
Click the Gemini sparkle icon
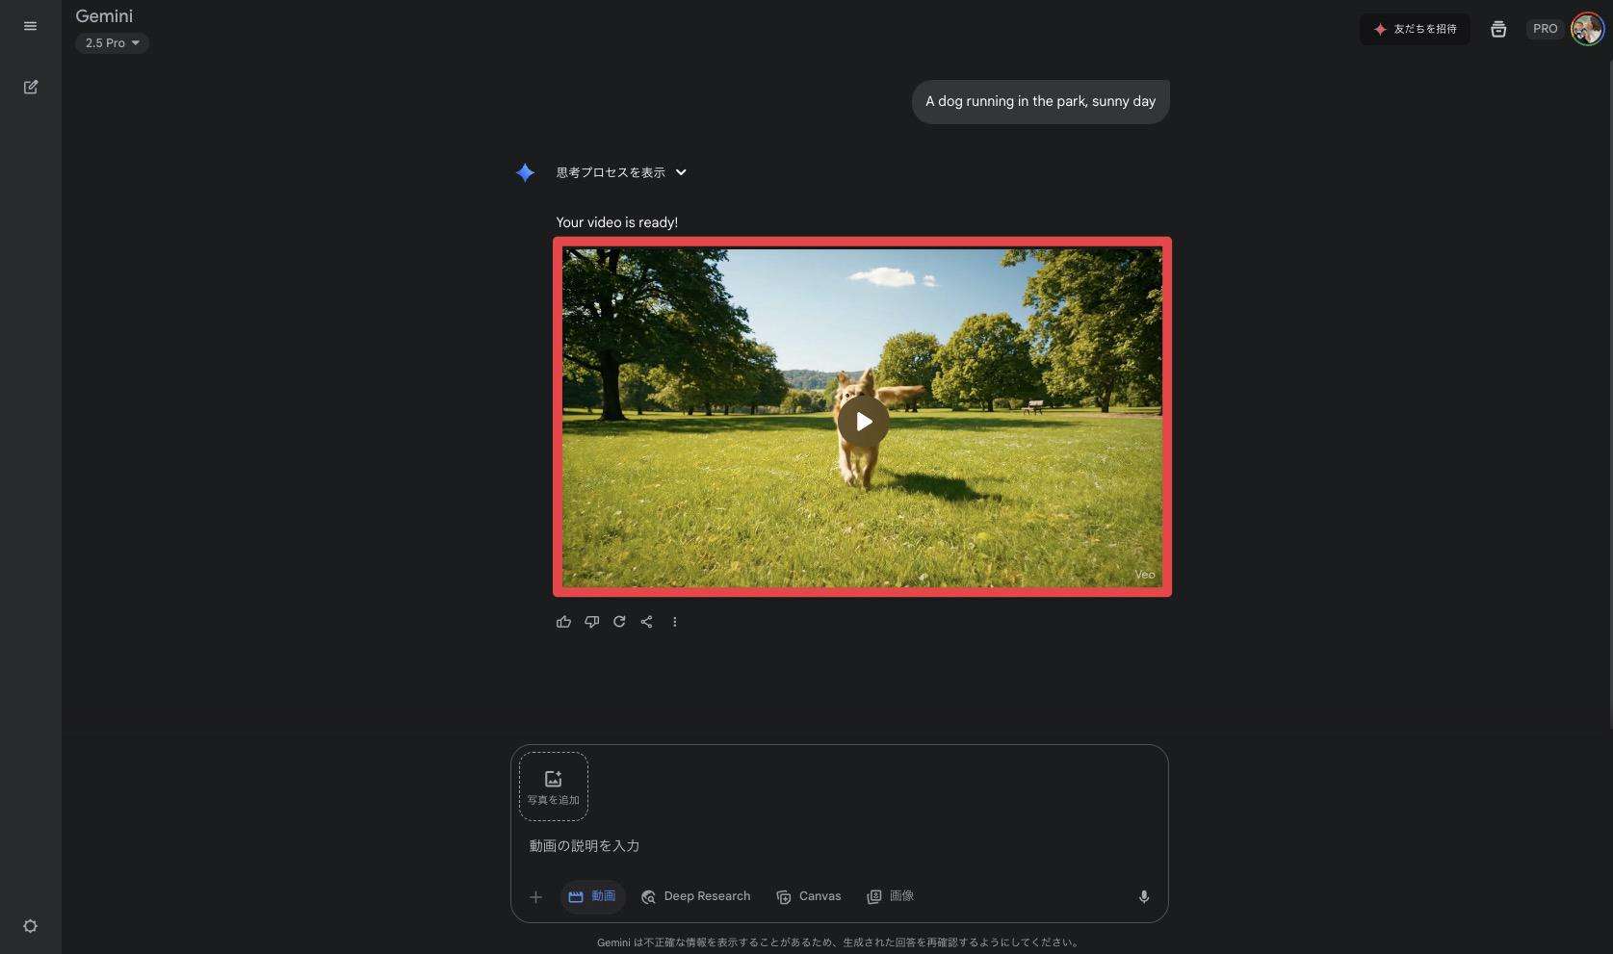pos(525,172)
